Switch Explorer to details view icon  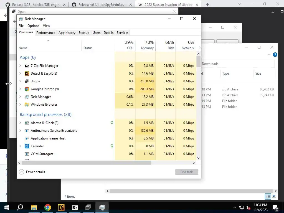click(268, 196)
